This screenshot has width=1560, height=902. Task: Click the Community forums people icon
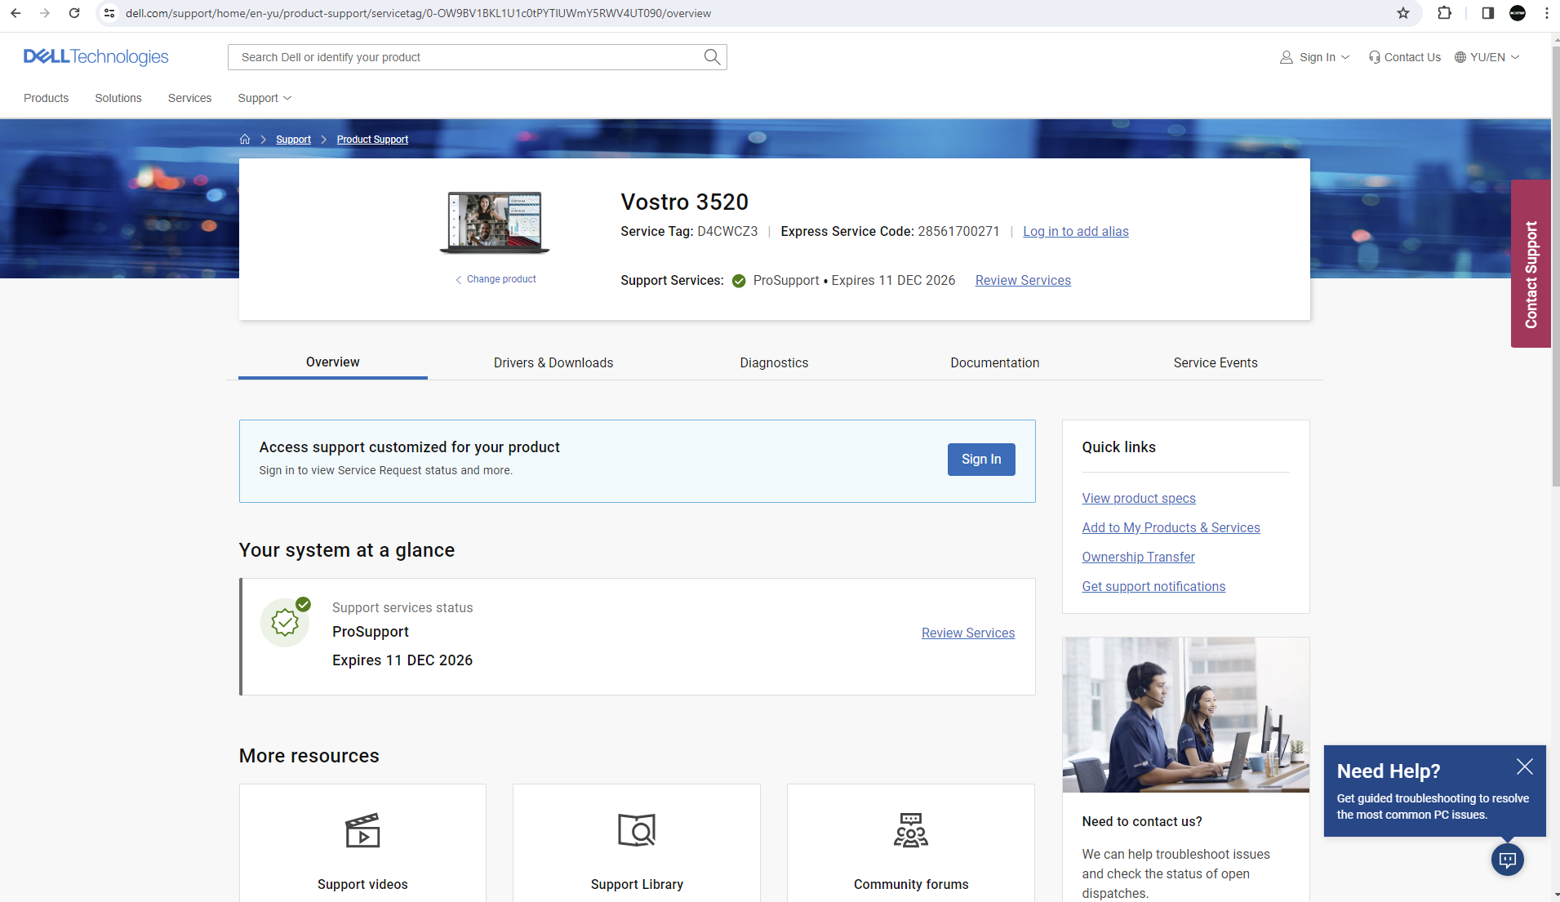click(x=911, y=830)
